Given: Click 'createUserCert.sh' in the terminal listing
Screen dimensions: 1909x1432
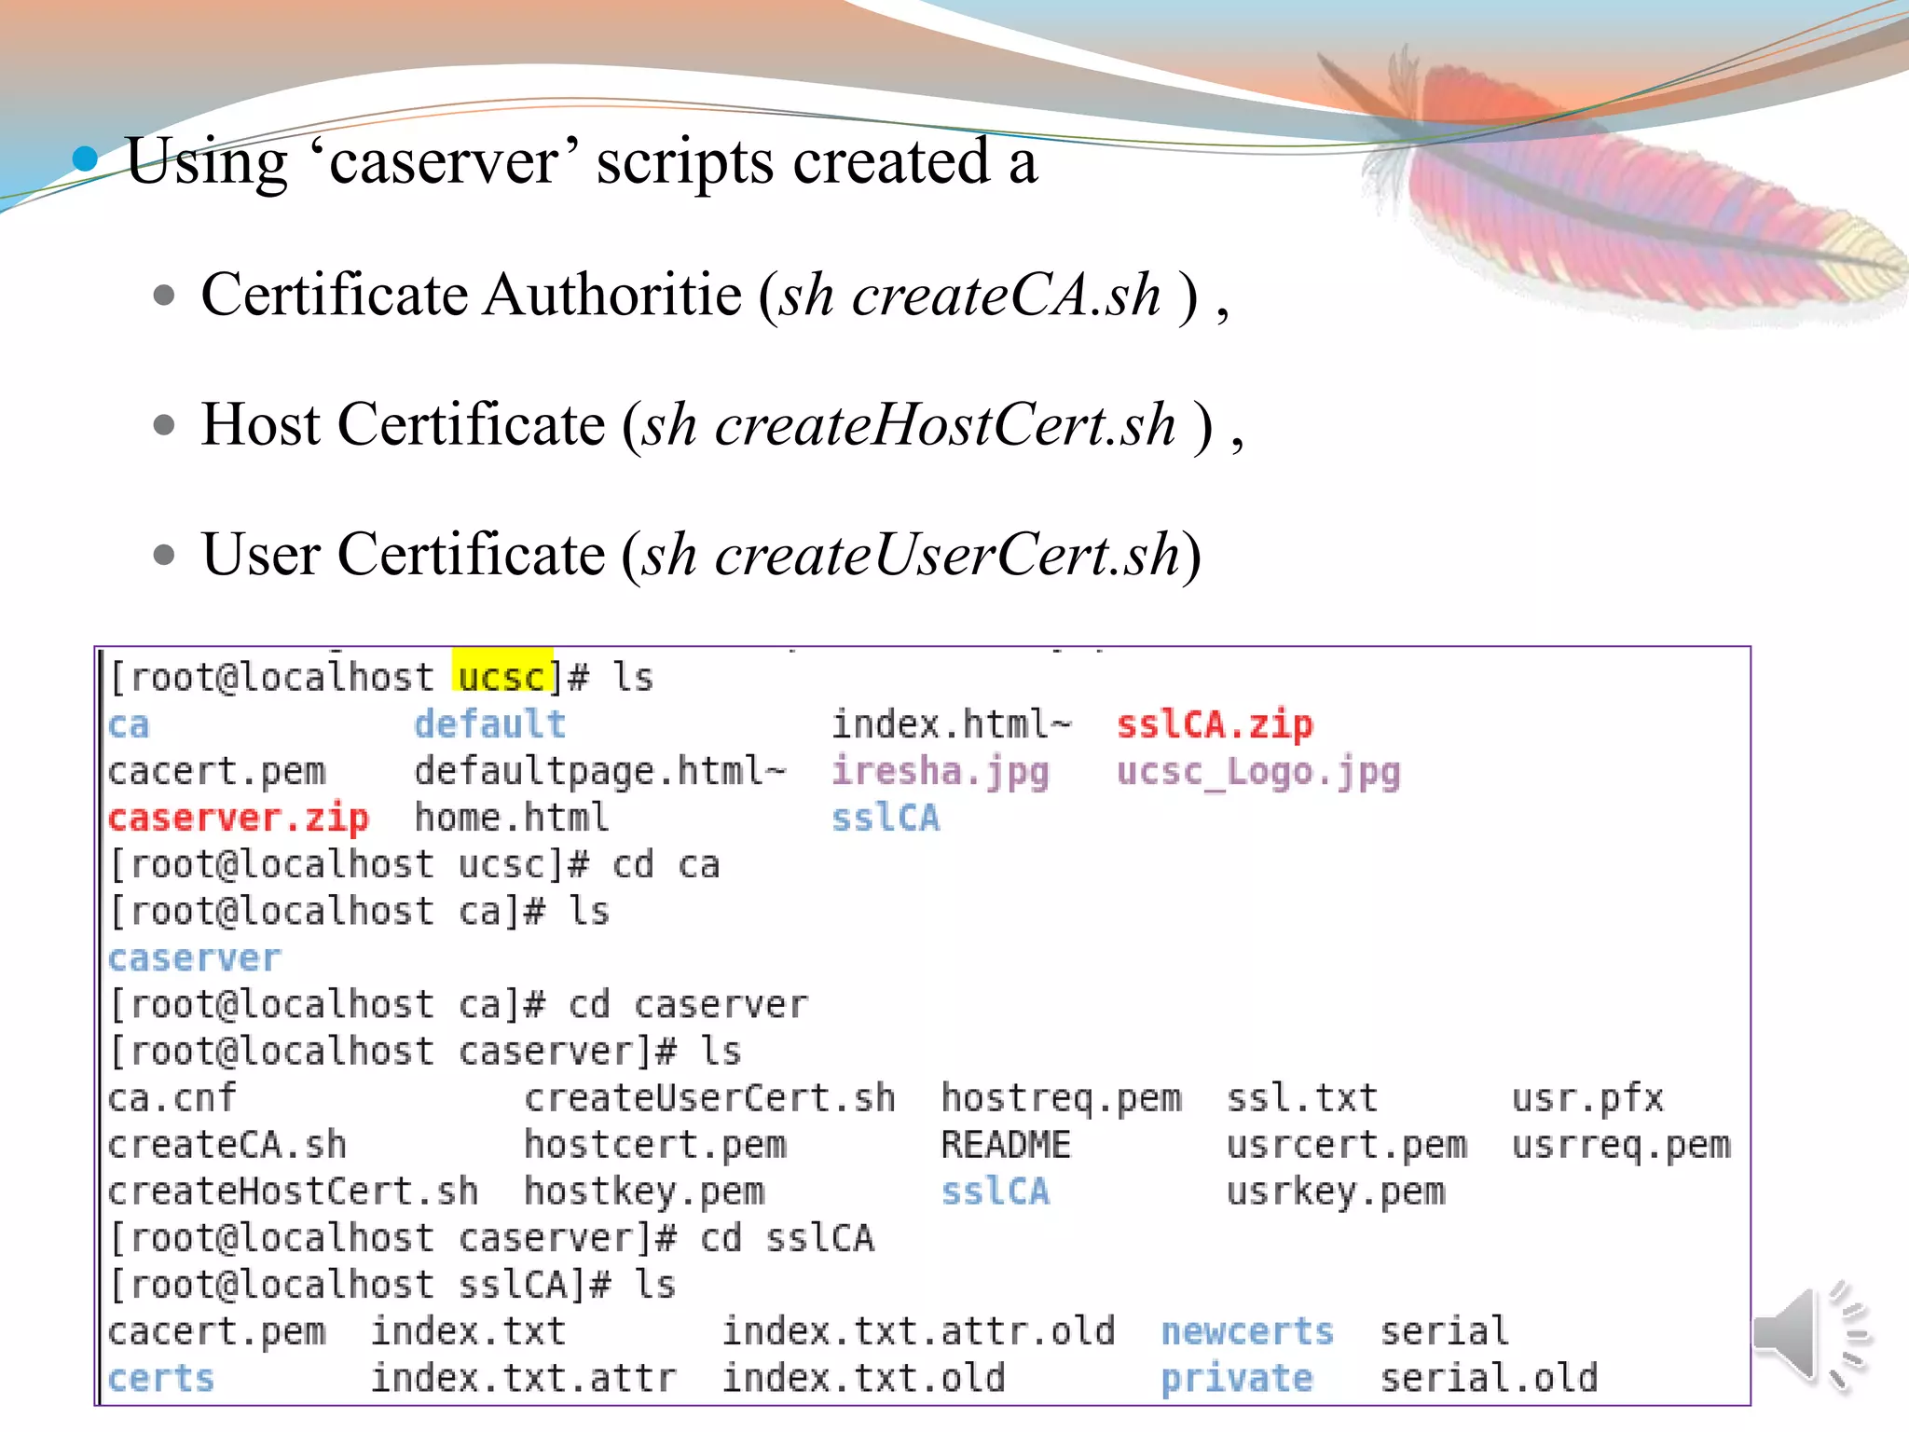Looking at the screenshot, I should click(709, 1097).
